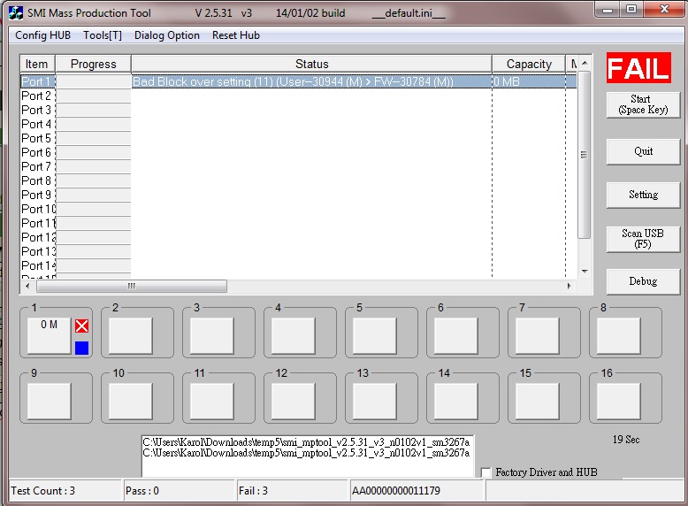
Task: Open the Reset Hub menu
Action: click(x=235, y=35)
